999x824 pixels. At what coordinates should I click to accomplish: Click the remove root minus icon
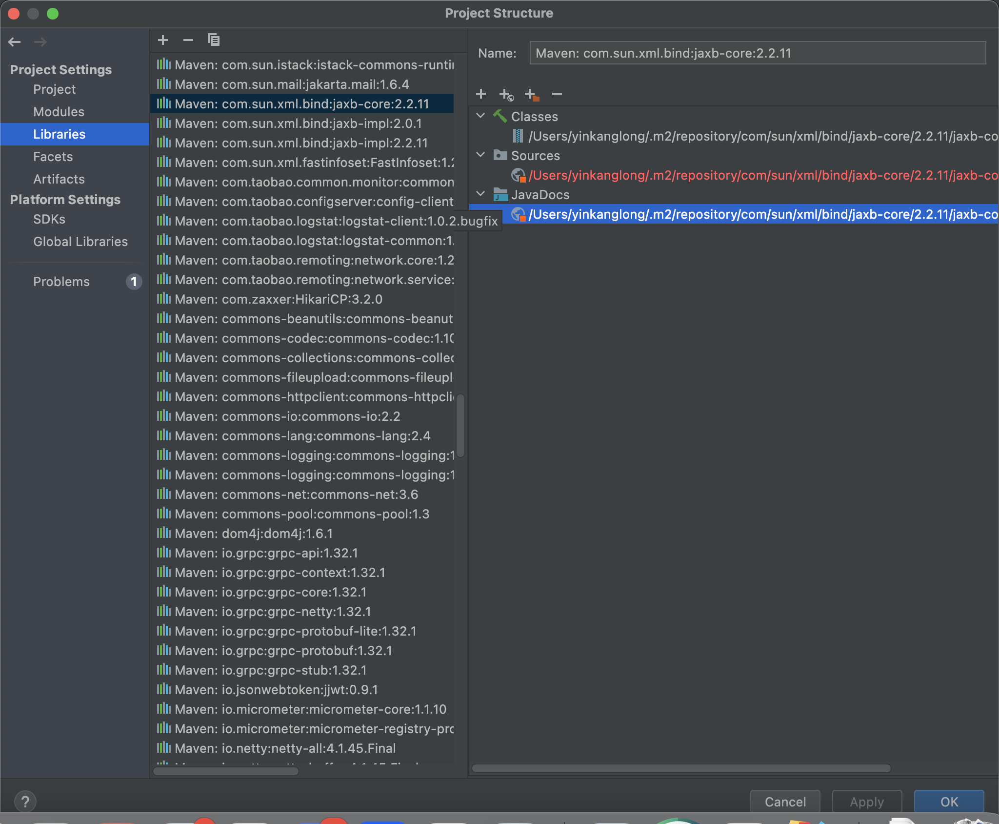557,94
